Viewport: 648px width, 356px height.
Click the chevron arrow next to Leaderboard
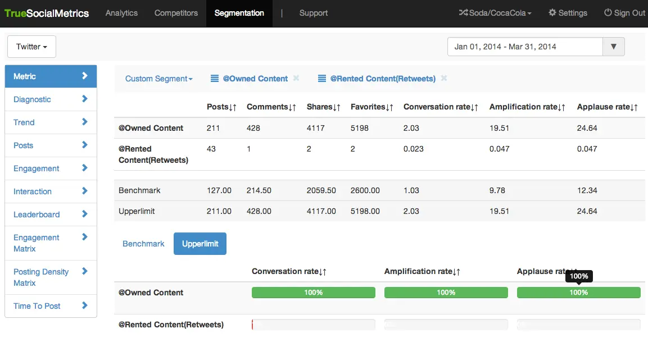[x=85, y=214]
